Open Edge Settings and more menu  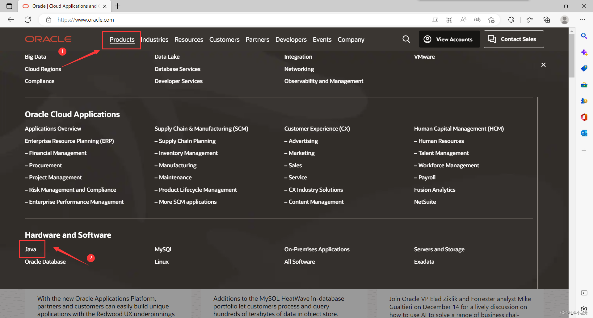[582, 20]
